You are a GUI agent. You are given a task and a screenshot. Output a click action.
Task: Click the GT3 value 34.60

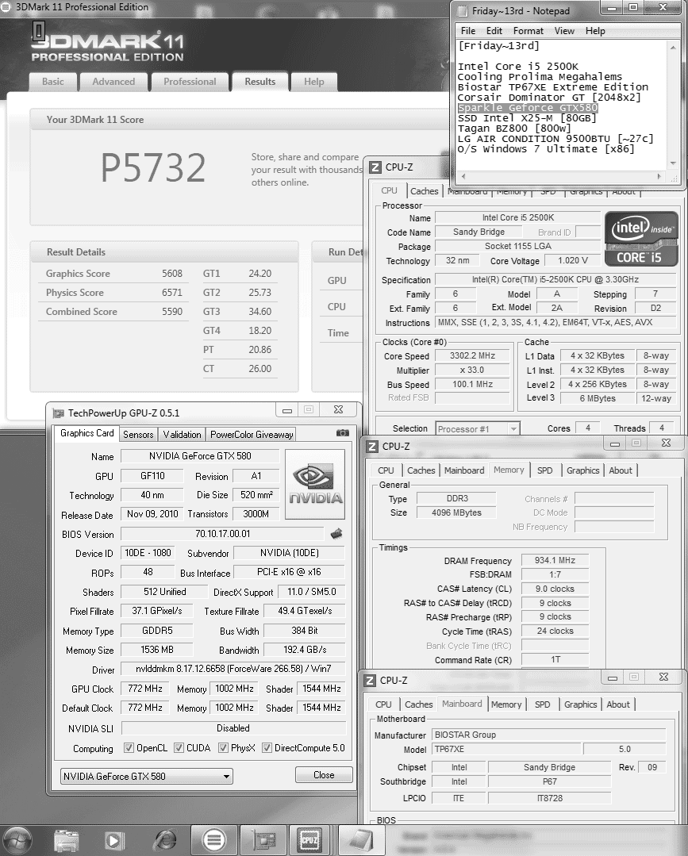tap(260, 312)
